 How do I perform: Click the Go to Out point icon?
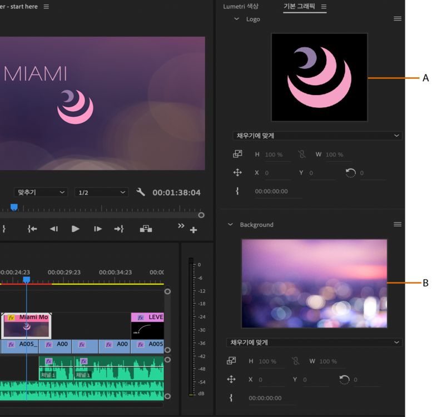tap(119, 229)
